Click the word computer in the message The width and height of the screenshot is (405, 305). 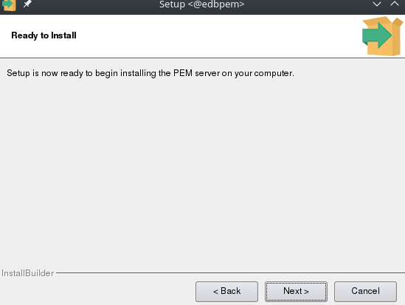coord(274,73)
